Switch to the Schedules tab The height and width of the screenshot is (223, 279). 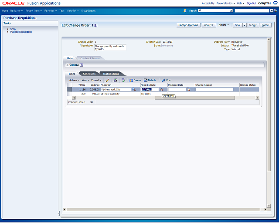tap(89, 74)
